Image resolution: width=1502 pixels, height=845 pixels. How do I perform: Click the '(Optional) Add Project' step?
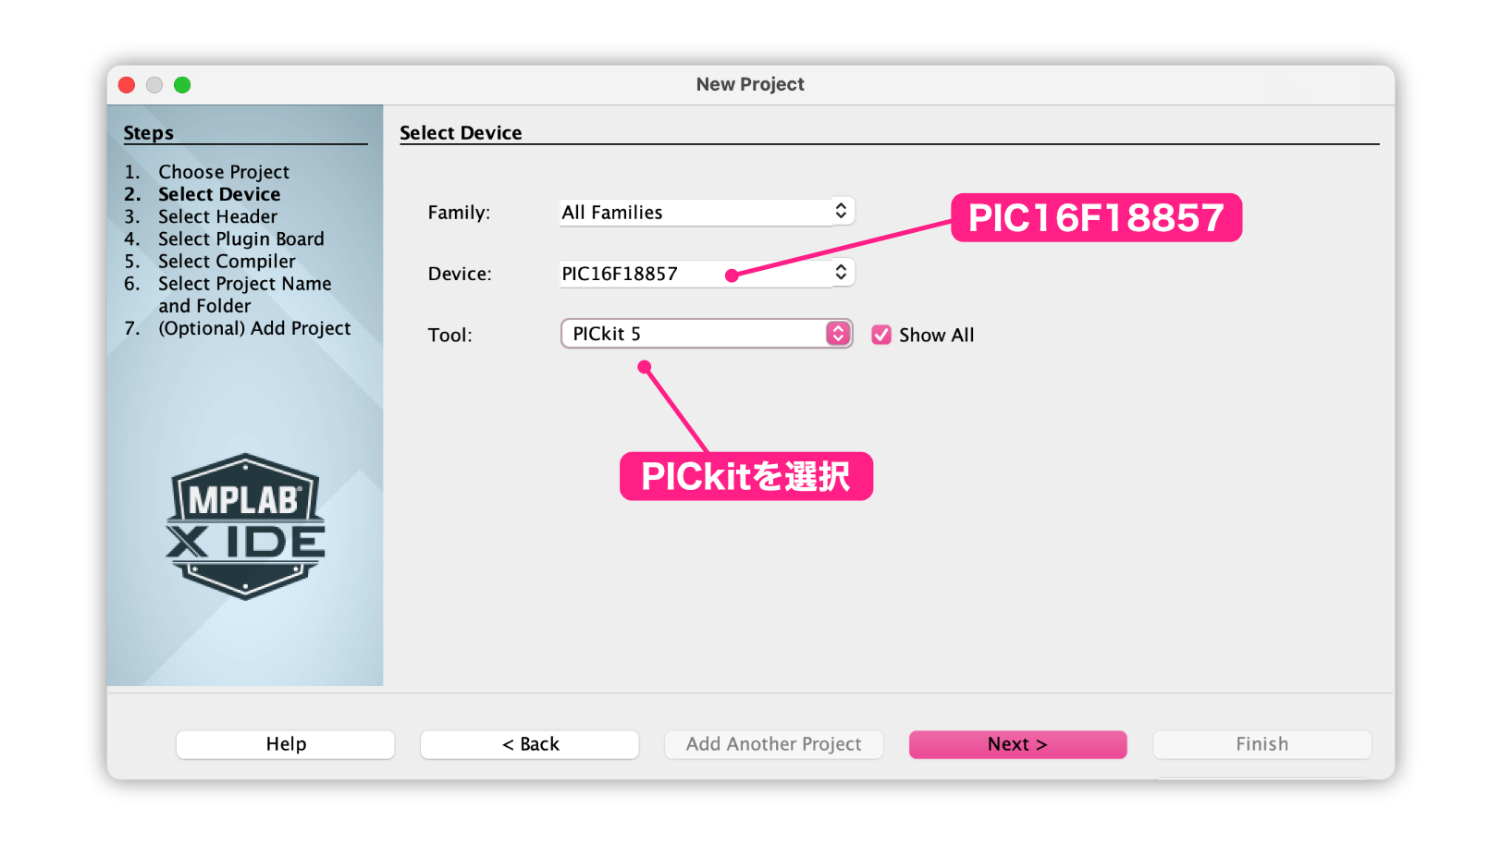point(254,328)
